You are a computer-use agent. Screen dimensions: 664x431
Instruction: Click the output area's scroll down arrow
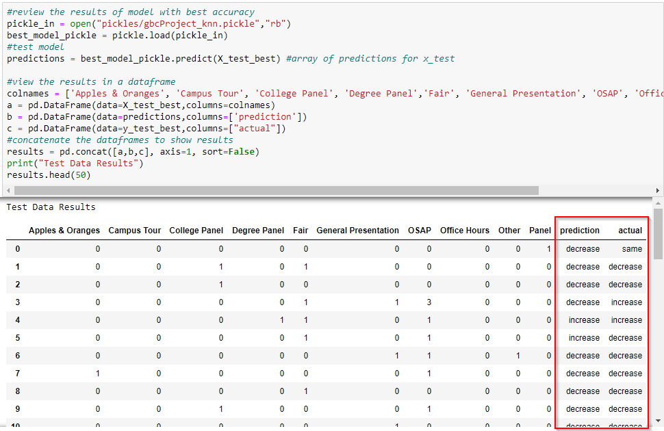click(x=659, y=421)
